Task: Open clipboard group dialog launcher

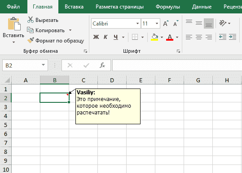Action: (85, 51)
